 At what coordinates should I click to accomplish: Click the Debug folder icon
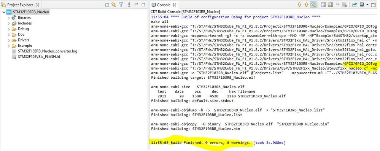(x=14, y=29)
